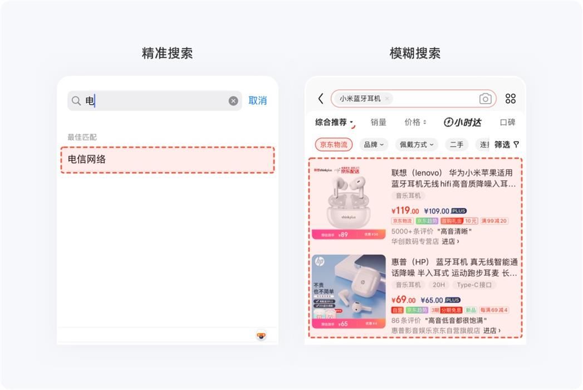The height and width of the screenshot is (390, 583).
Task: Open the 惠普（HP）蓝牙耳机 product title
Action: pos(454,267)
